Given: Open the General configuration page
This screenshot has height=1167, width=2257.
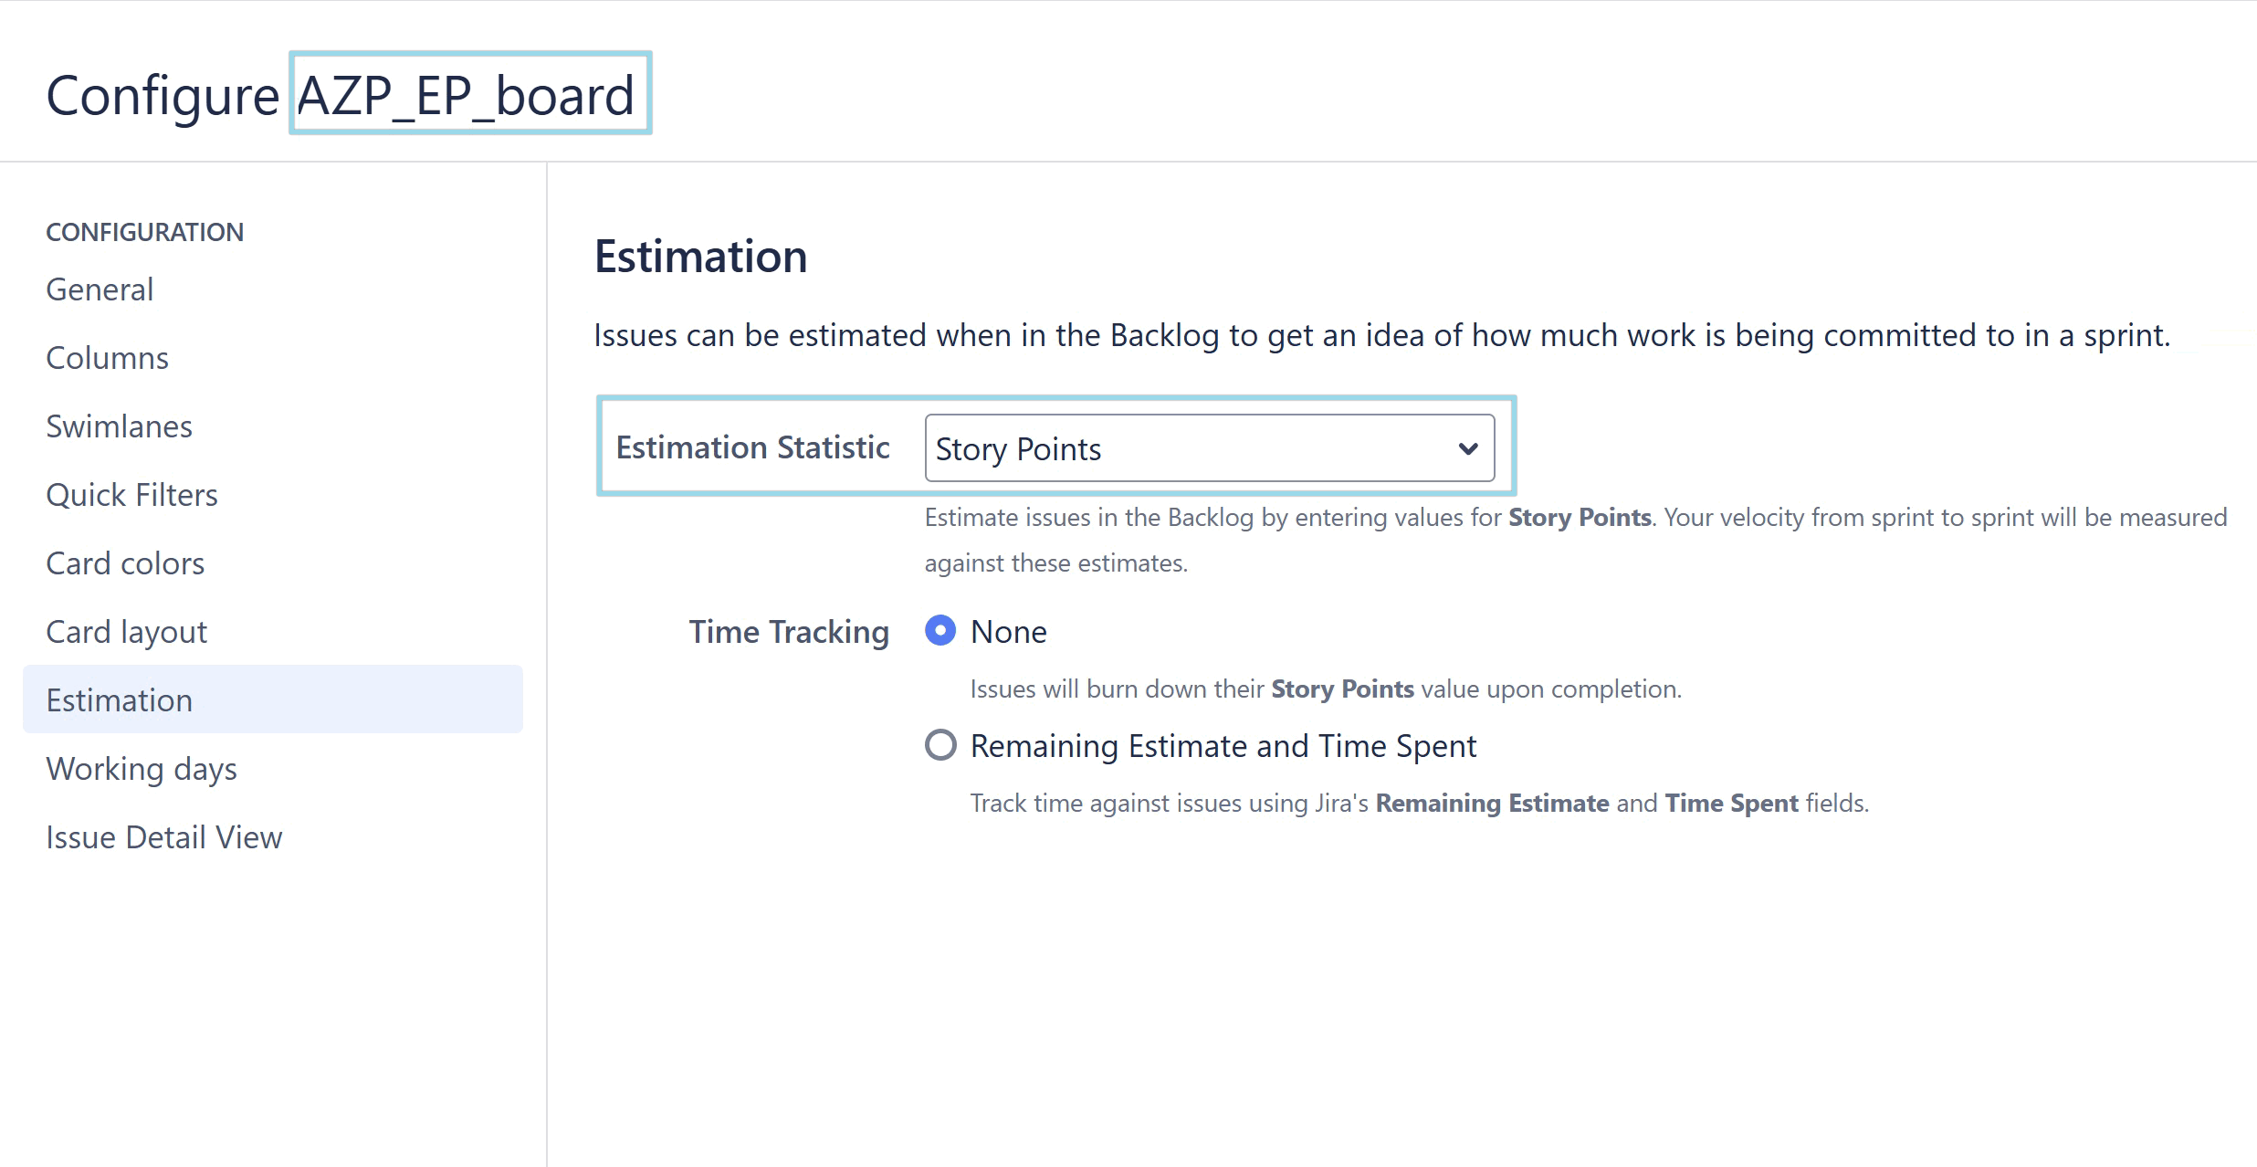Looking at the screenshot, I should coord(100,289).
